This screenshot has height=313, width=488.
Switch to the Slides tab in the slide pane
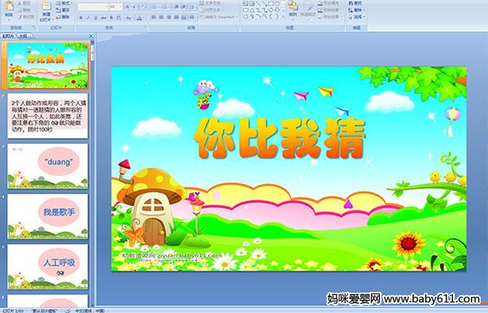point(8,36)
